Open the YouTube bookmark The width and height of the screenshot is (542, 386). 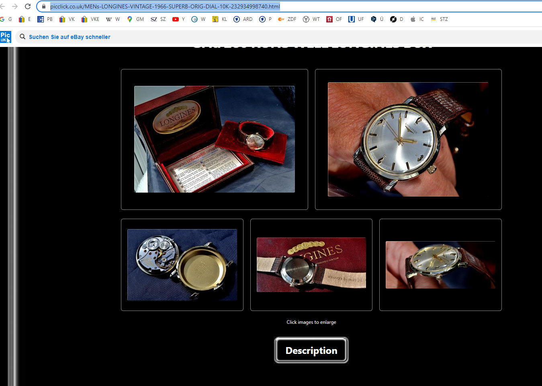coord(178,19)
